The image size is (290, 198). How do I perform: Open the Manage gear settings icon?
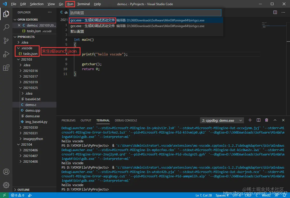click(6, 185)
